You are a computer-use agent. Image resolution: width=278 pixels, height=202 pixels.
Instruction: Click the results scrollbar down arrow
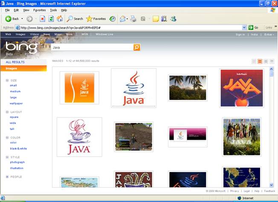[x=271, y=185]
